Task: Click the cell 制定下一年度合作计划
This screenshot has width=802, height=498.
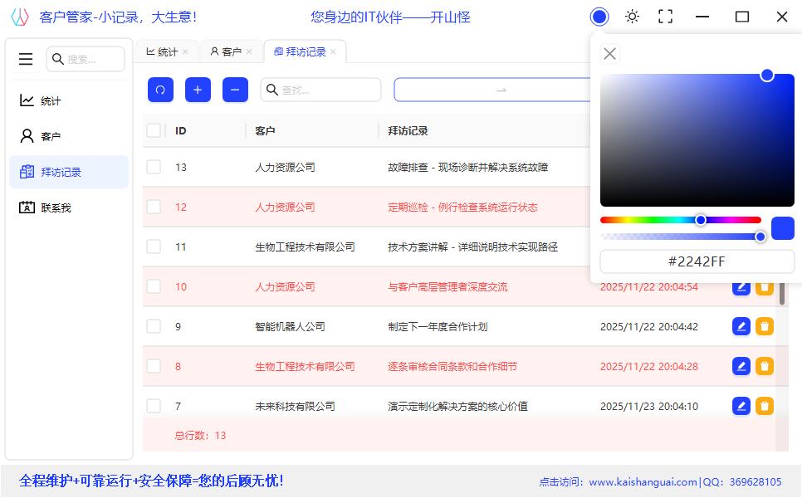Action: click(438, 326)
